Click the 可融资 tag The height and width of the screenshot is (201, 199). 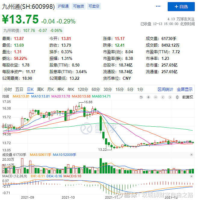pyautogui.click(x=79, y=6)
